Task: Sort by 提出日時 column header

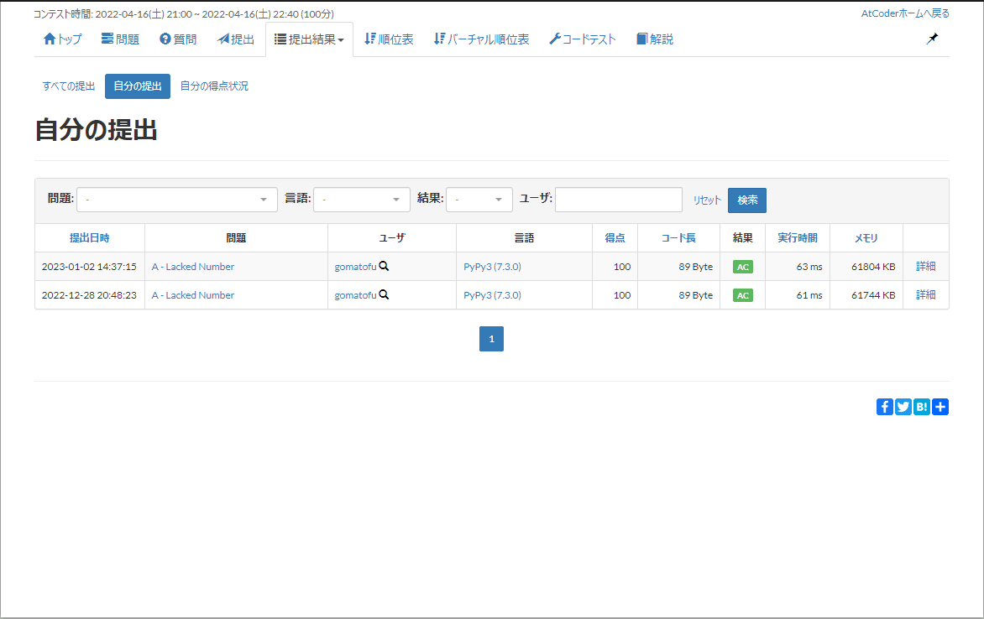Action: pyautogui.click(x=90, y=237)
